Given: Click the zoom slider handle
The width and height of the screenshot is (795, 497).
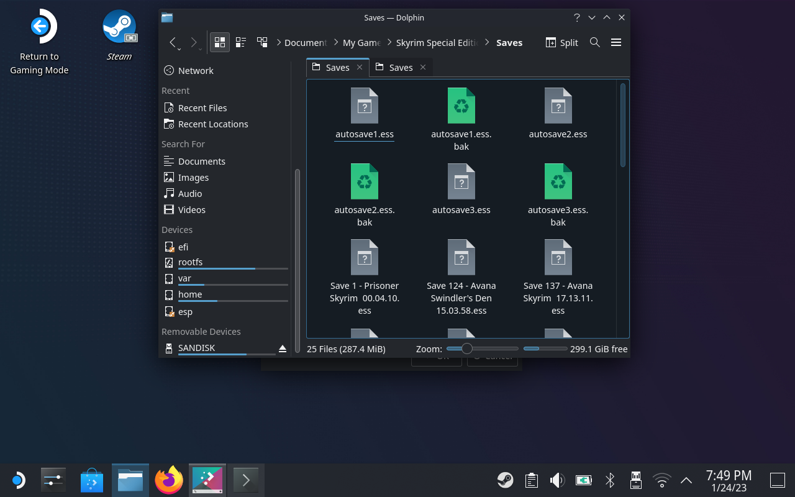Looking at the screenshot, I should click(x=467, y=349).
